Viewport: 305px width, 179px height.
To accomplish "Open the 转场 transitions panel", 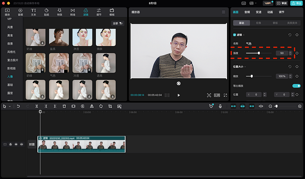I will click(x=73, y=12).
